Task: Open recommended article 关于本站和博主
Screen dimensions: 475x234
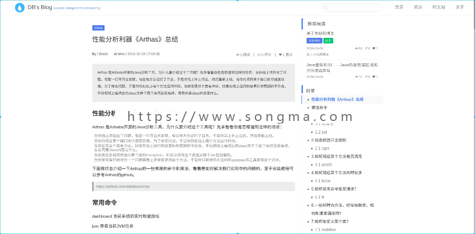Action: pos(320,33)
